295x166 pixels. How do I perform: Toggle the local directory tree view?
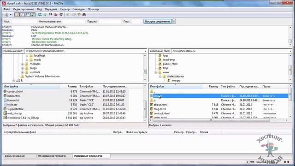pos(22,15)
